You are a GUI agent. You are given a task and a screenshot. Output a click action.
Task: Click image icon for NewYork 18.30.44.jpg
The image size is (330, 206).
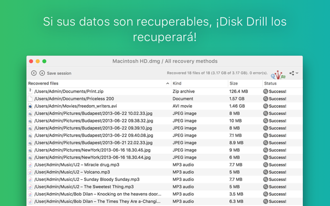click(30, 157)
